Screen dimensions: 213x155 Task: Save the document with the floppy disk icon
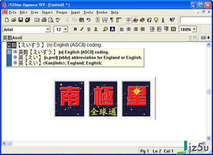pyautogui.click(x=20, y=20)
